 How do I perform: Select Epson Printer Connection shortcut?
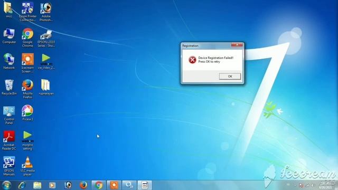click(27, 12)
